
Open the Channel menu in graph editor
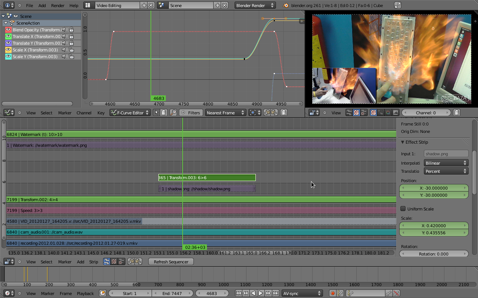[x=84, y=113]
